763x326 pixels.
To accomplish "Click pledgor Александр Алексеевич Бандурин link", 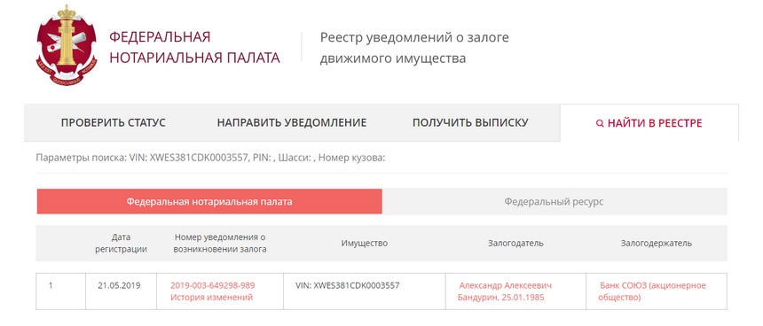I will click(x=505, y=291).
